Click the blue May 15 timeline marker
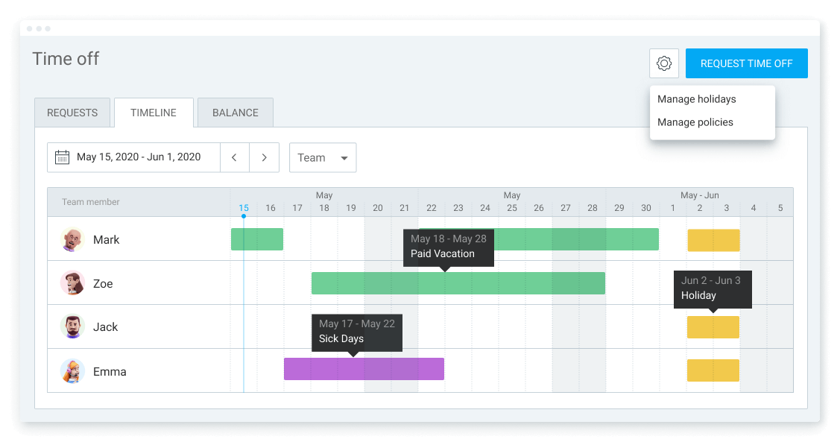The height and width of the screenshot is (442, 840). tap(244, 215)
